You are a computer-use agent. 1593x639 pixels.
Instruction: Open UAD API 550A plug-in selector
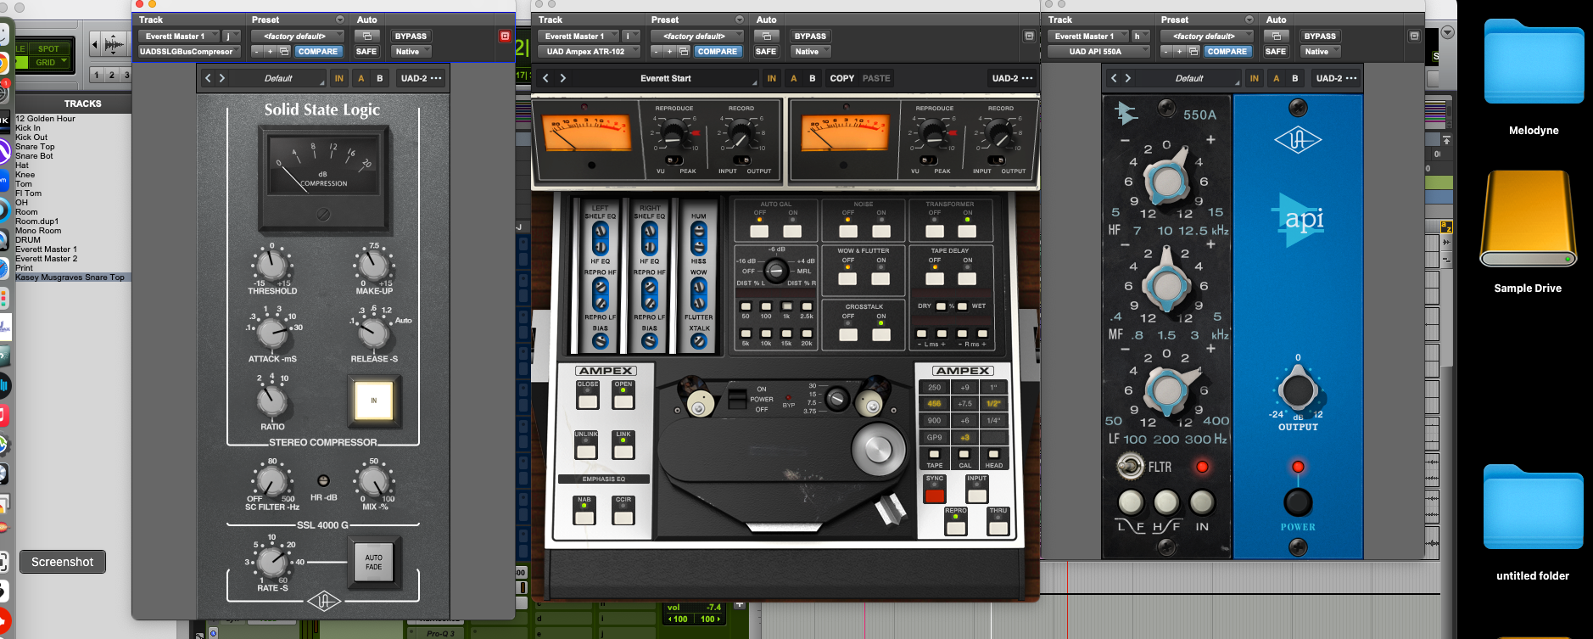pos(1098,51)
